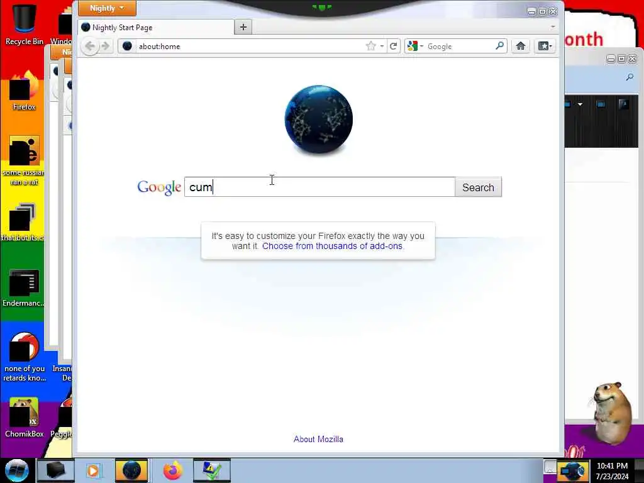Image resolution: width=644 pixels, height=483 pixels.
Task: Open the media player taskbar icon
Action: (93, 470)
